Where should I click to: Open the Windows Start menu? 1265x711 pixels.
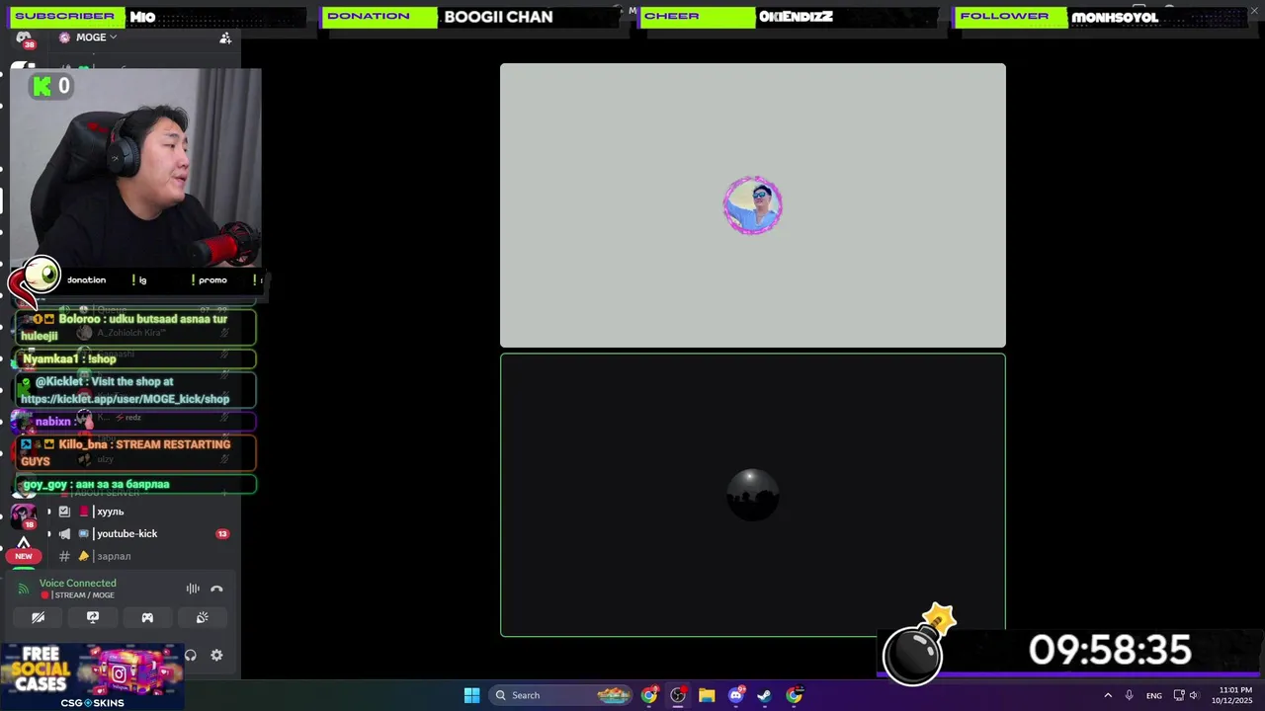coord(471,695)
